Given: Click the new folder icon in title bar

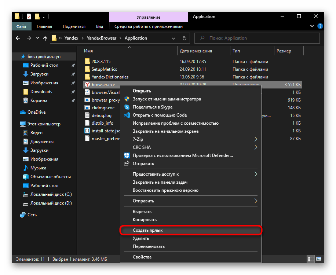Looking at the screenshot, I should point(37,16).
